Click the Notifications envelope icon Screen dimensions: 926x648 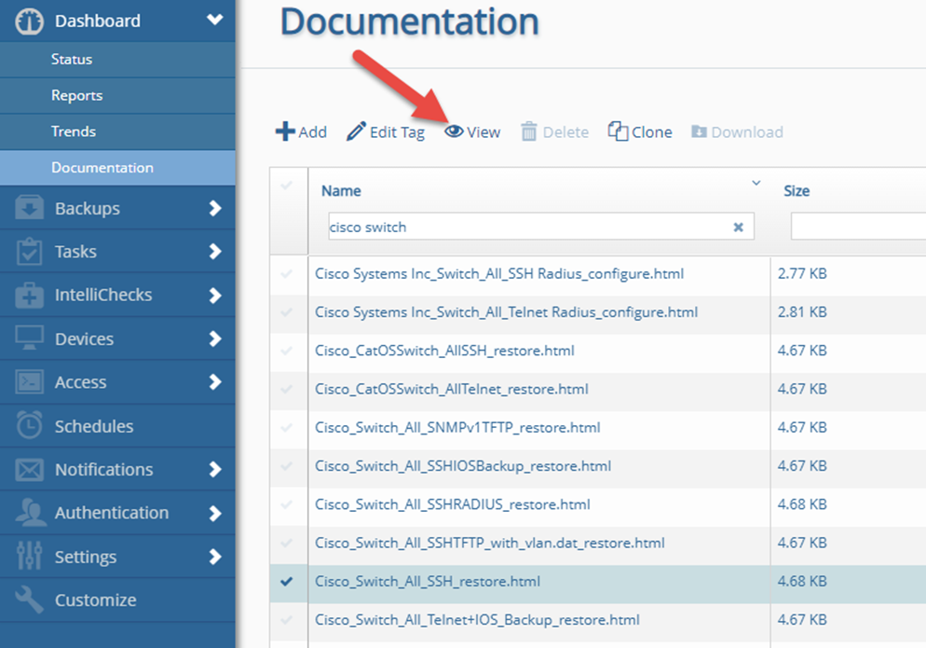point(30,469)
